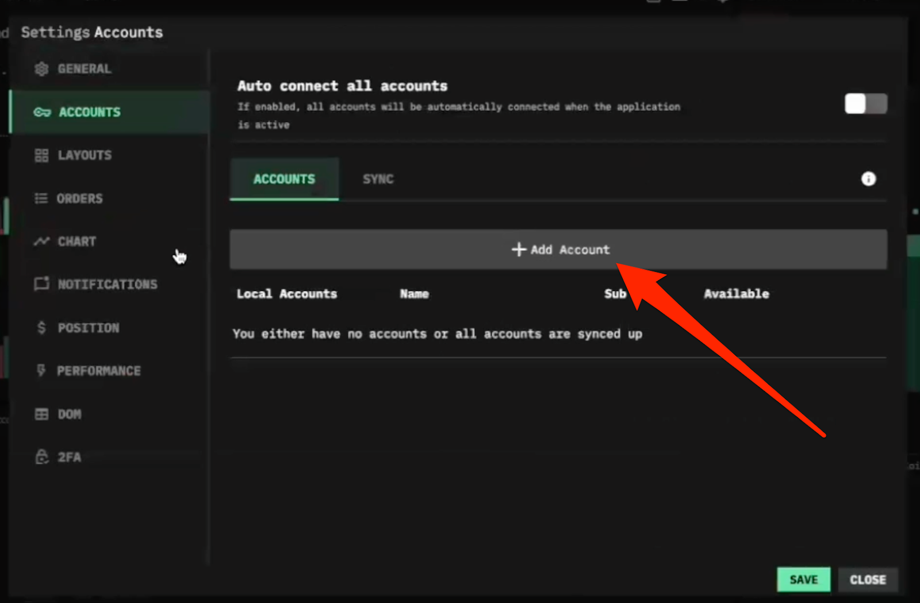Click the Chart line icon

(41, 241)
